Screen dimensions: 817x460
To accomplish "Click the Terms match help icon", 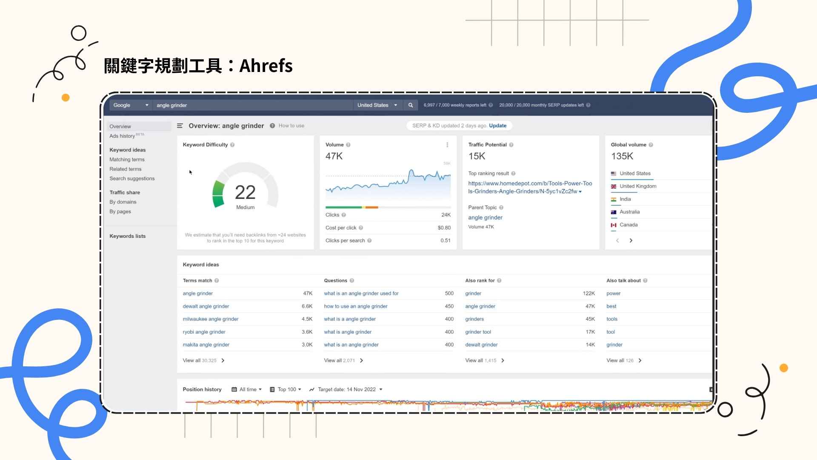I will 217,281.
